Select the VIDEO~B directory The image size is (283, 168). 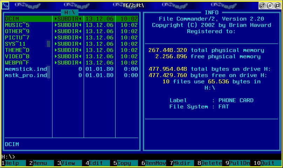(71, 56)
